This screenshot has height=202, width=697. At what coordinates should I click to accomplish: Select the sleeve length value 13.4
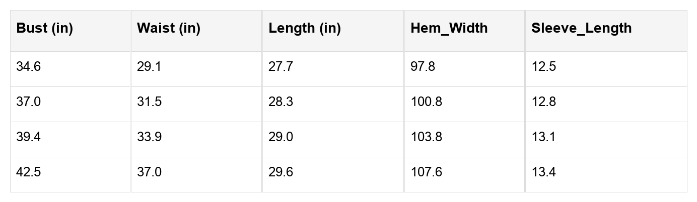(543, 172)
